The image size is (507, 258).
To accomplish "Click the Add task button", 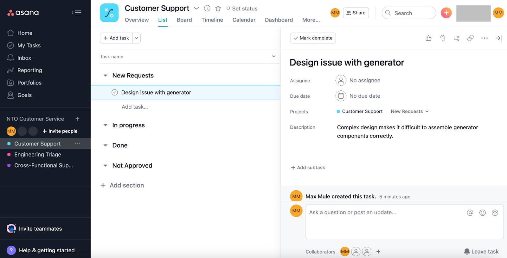I will pyautogui.click(x=116, y=38).
